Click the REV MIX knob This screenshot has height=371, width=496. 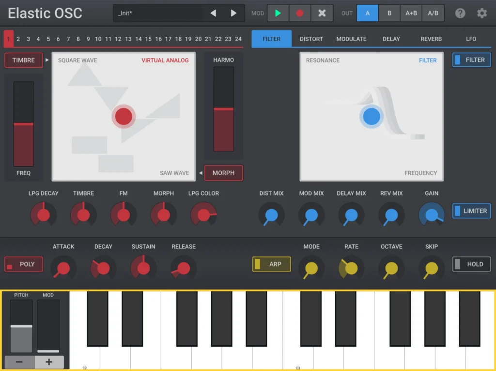click(391, 215)
